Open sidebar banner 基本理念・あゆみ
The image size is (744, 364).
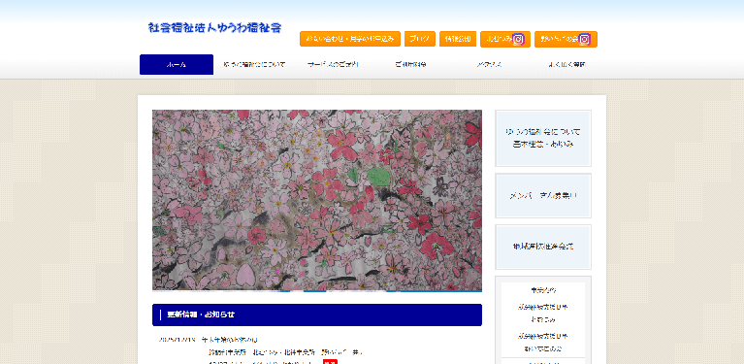tap(543, 138)
